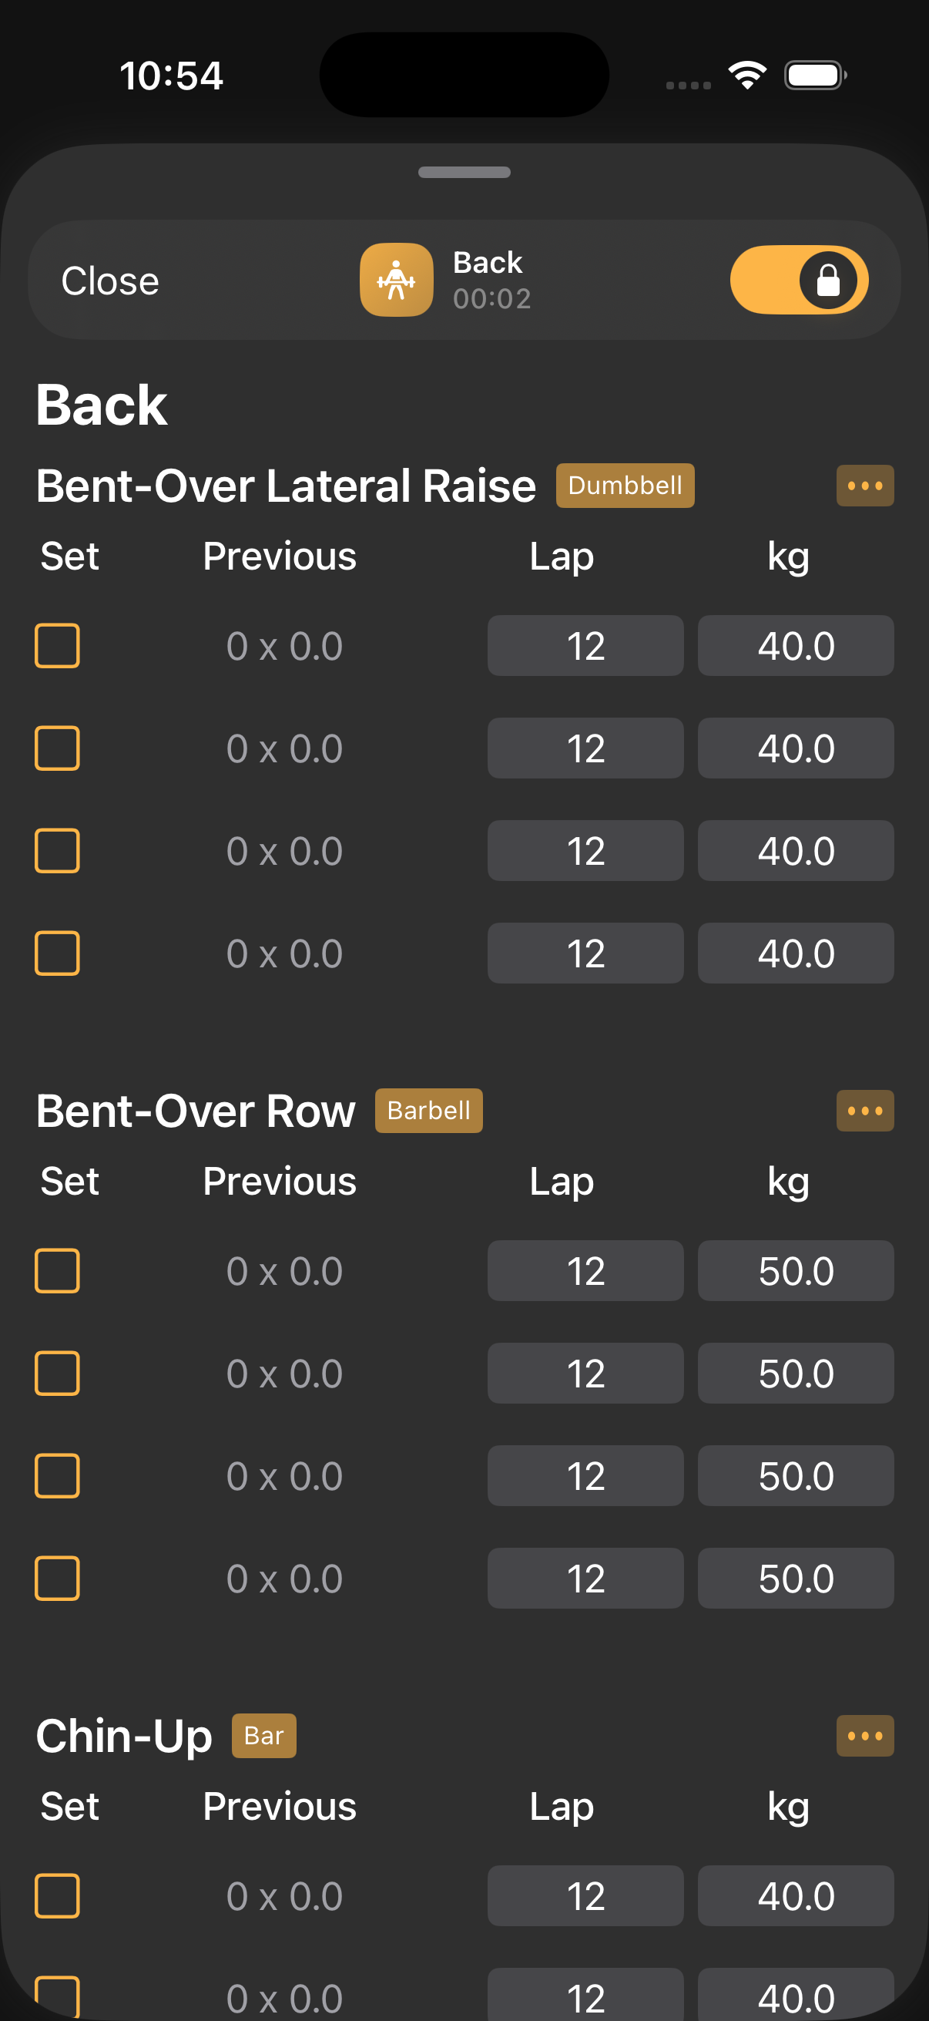Disable the orange lock toggle
This screenshot has width=929, height=2021.
coord(800,279)
